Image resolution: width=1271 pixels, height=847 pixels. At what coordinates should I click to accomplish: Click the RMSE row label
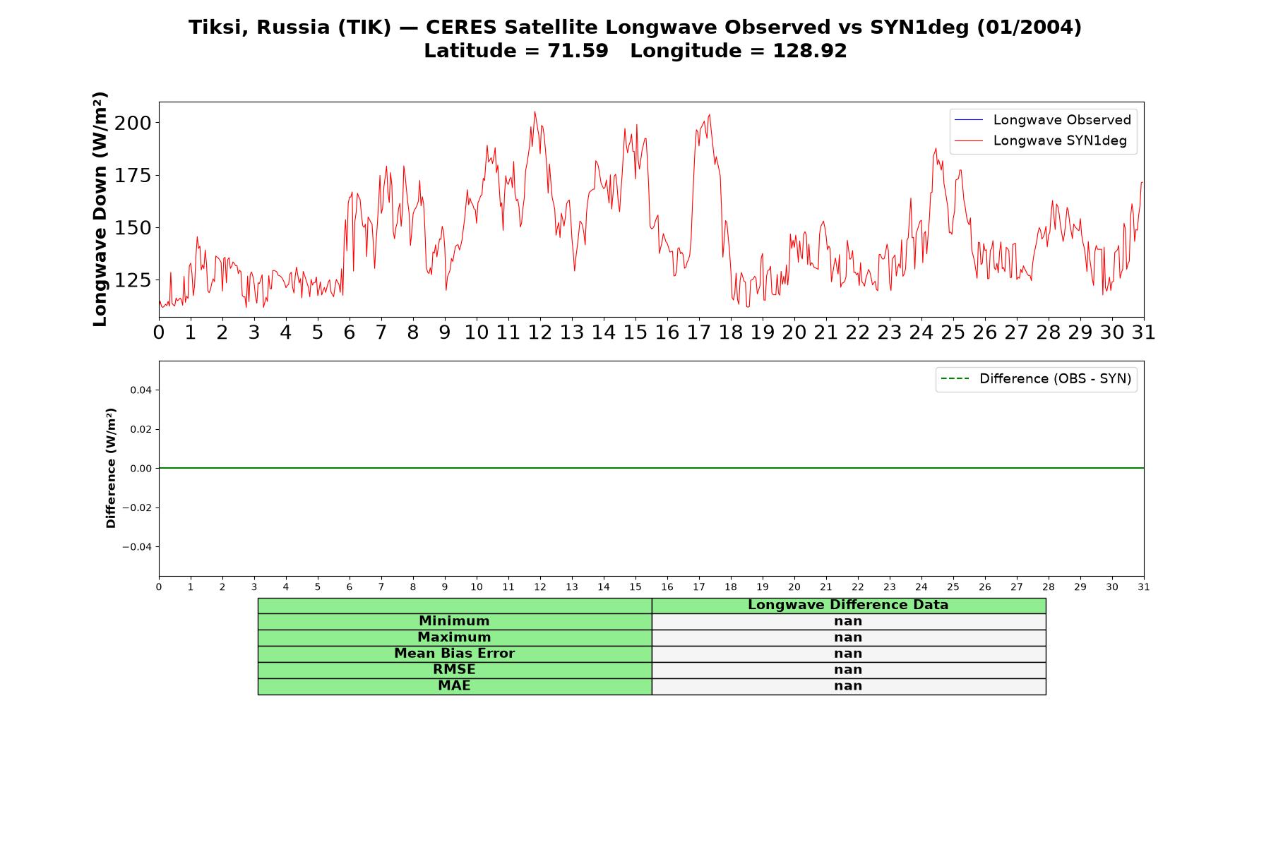(x=454, y=671)
